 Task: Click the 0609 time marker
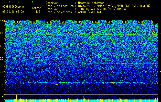140,22
